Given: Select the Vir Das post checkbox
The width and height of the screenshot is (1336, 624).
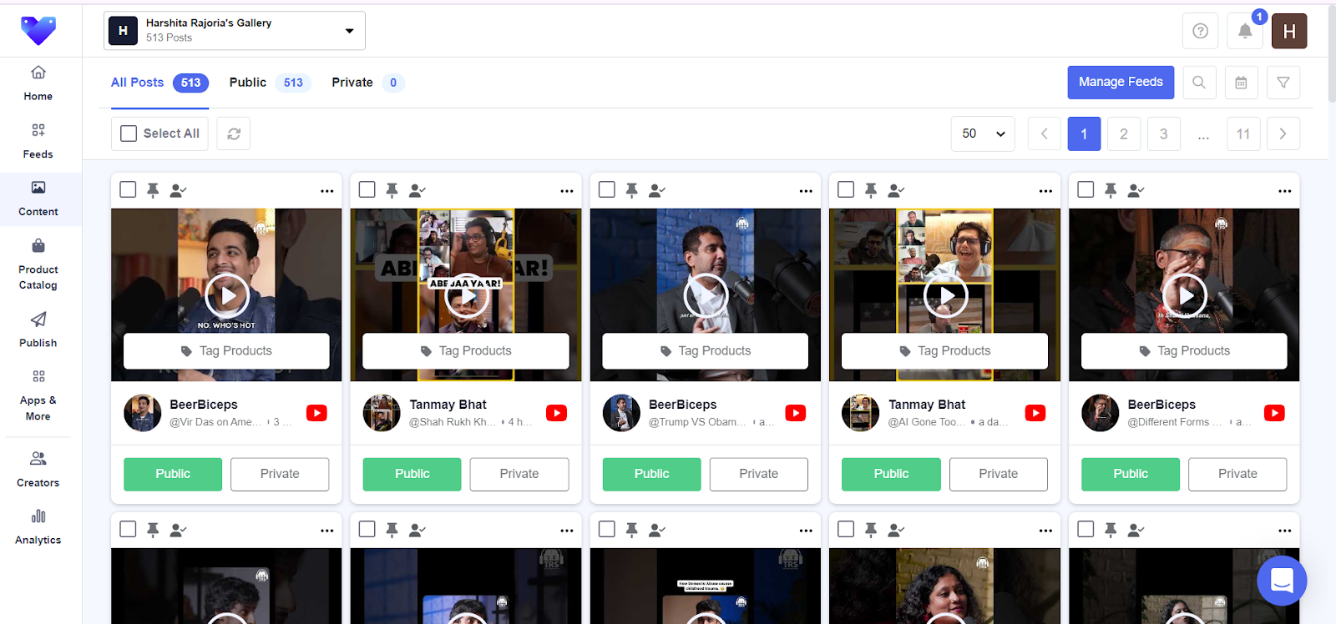Looking at the screenshot, I should [128, 189].
